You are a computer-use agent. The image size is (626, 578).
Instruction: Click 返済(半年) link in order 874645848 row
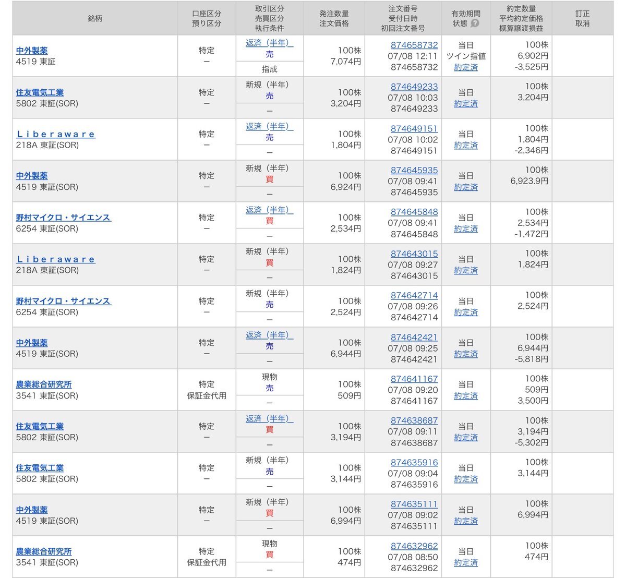(269, 210)
